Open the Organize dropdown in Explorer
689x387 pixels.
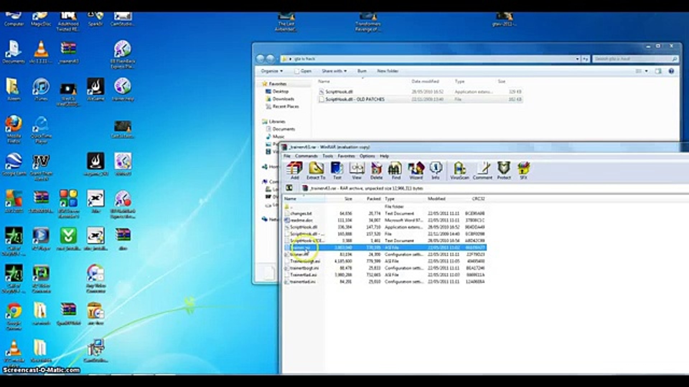pos(272,71)
